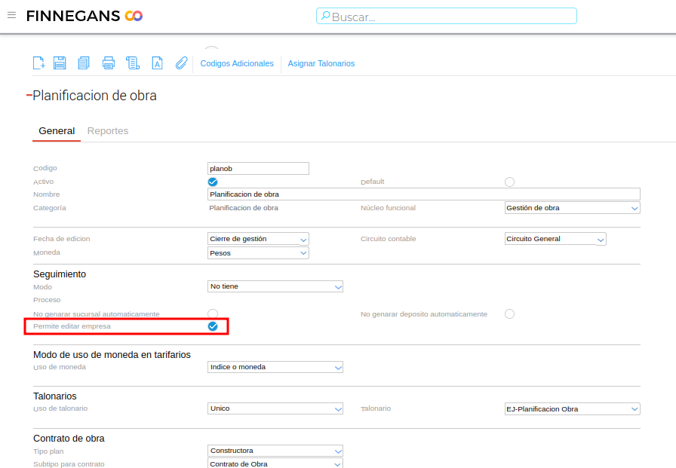This screenshot has width=676, height=468.
Task: Open the Subtipo para contrato dropdown
Action: click(x=275, y=463)
